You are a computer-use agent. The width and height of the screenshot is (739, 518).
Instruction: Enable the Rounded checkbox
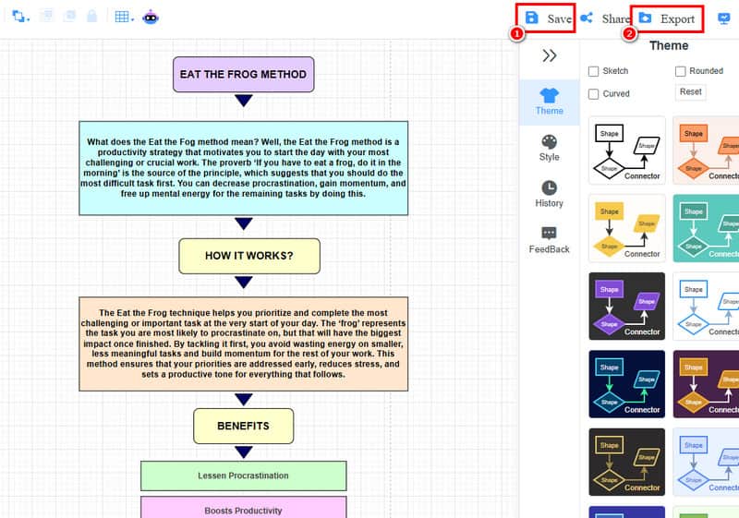pos(680,71)
